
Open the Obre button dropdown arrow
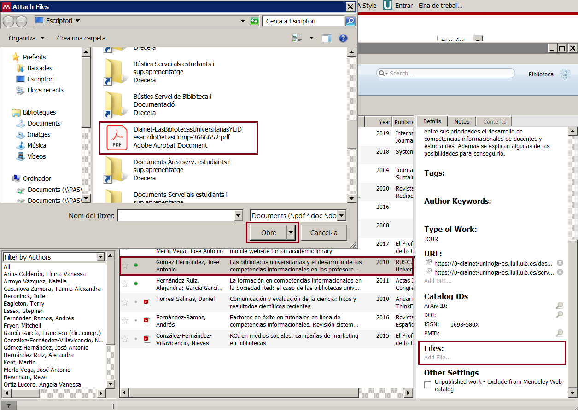291,233
